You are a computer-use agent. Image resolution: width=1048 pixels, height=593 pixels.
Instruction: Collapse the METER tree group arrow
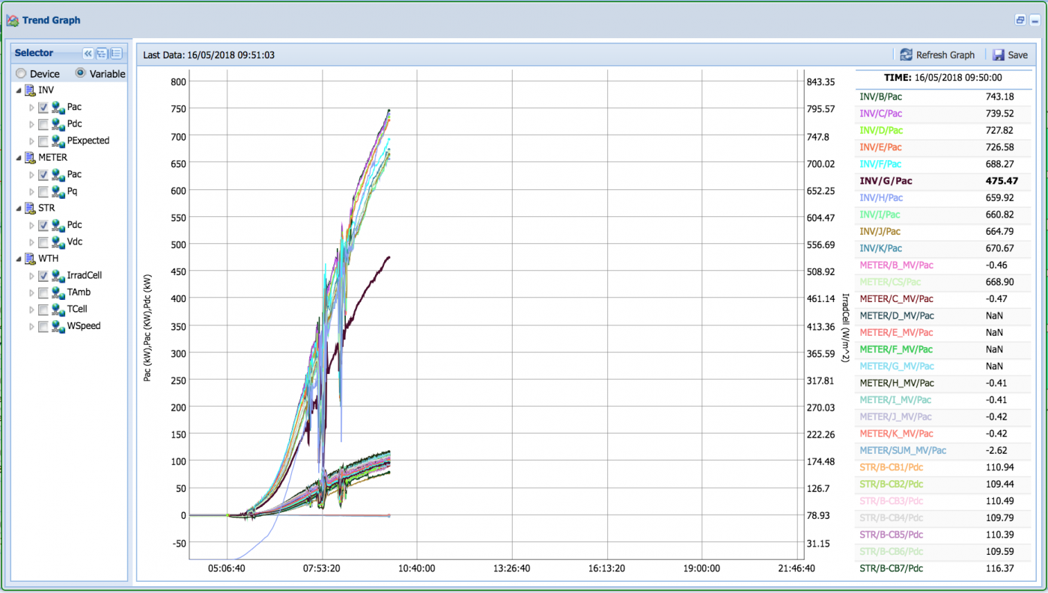[18, 158]
